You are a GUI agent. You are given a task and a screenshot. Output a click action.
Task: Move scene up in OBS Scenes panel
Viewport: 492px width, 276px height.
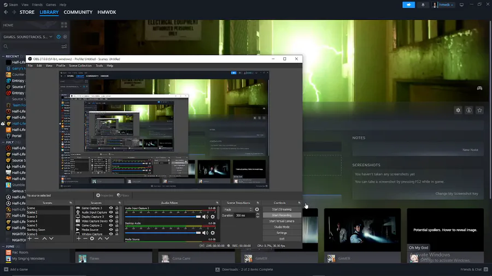point(45,238)
